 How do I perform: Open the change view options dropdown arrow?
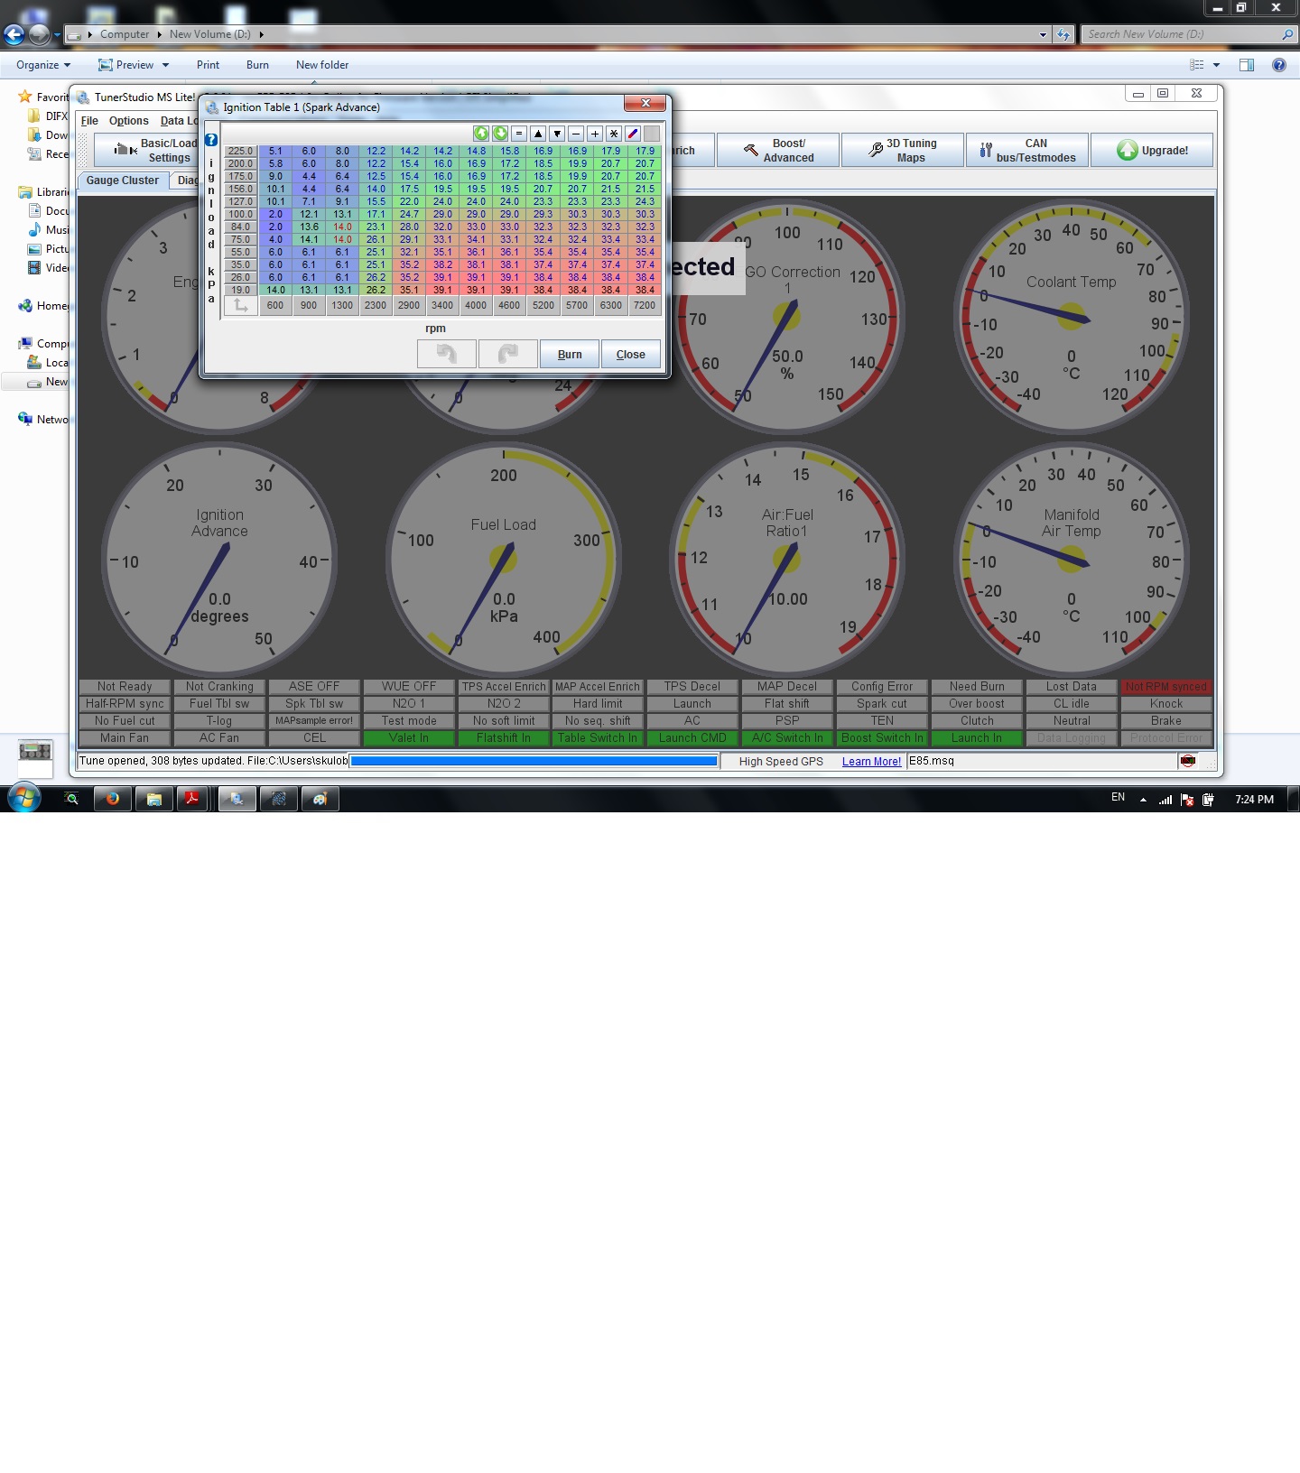pos(1216,65)
